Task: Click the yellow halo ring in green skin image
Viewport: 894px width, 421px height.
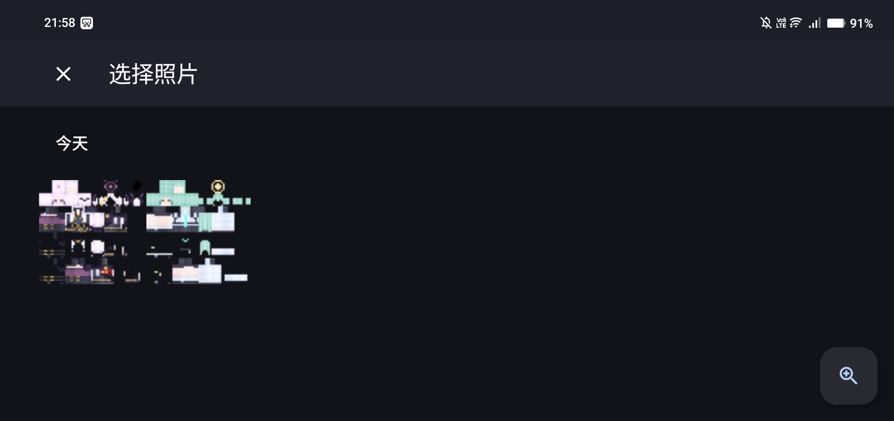Action: (x=218, y=187)
